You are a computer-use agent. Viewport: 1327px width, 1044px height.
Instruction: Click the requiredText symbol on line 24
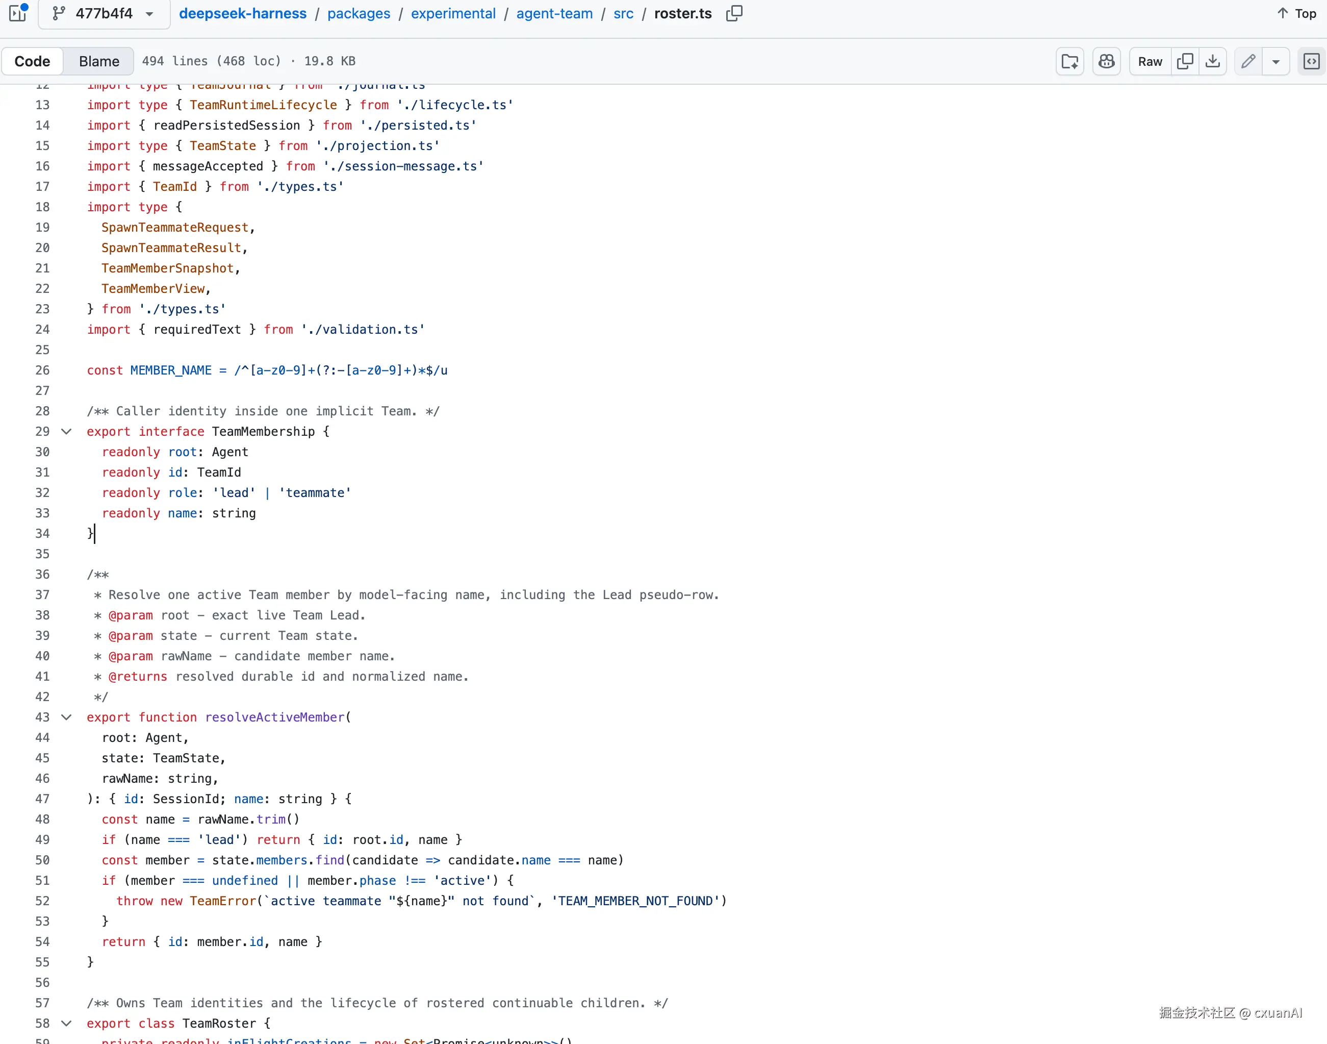point(197,330)
